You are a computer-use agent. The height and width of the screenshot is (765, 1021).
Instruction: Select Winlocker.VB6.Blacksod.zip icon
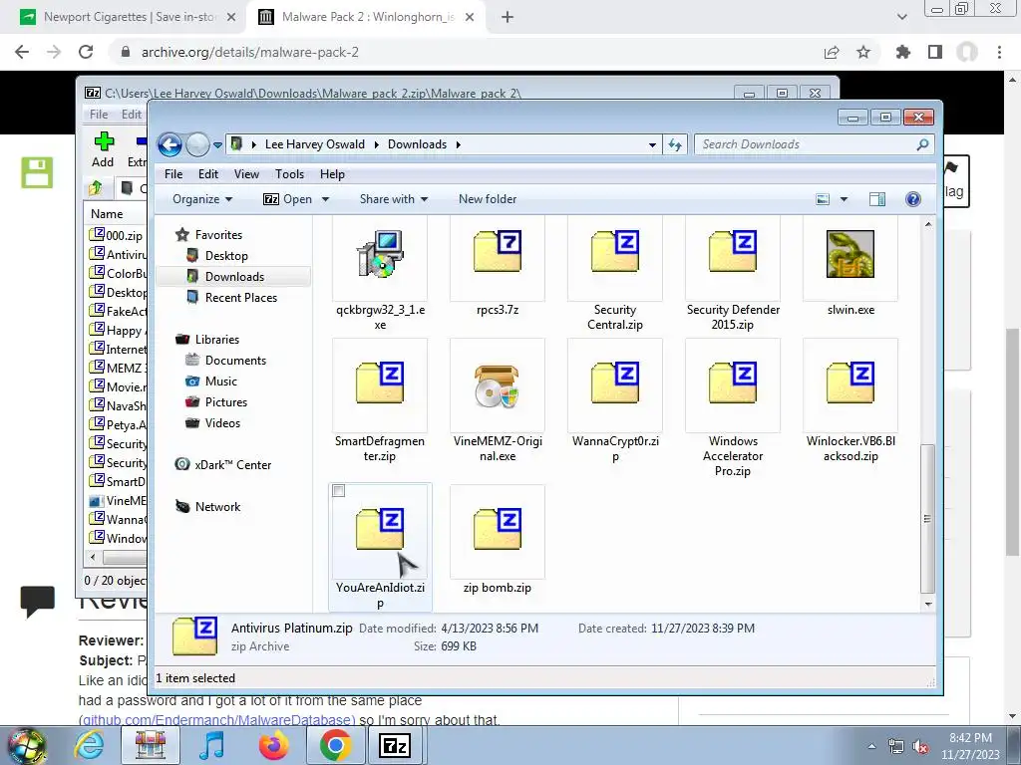coord(851,382)
